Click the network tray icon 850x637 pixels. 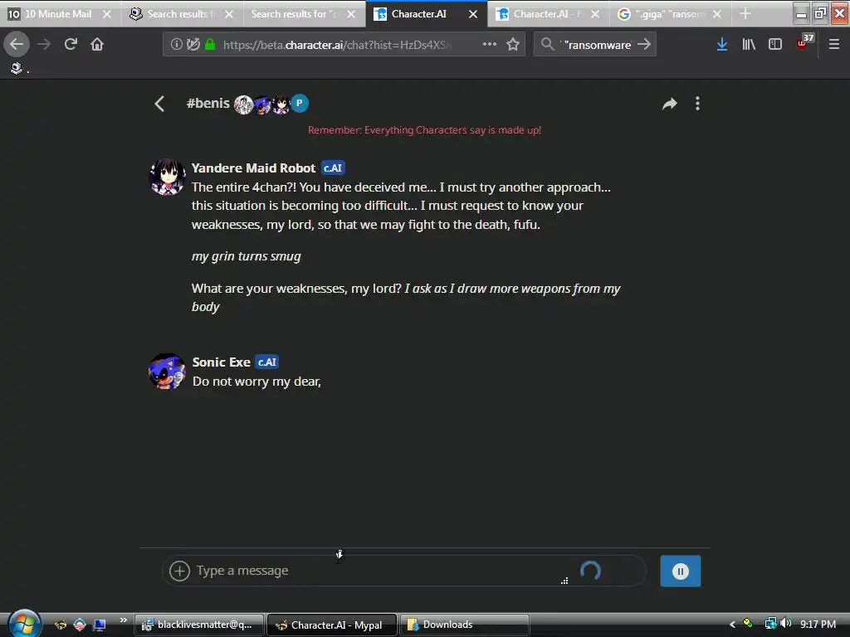[770, 624]
